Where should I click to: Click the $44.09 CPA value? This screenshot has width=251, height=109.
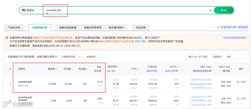(x=134, y=84)
